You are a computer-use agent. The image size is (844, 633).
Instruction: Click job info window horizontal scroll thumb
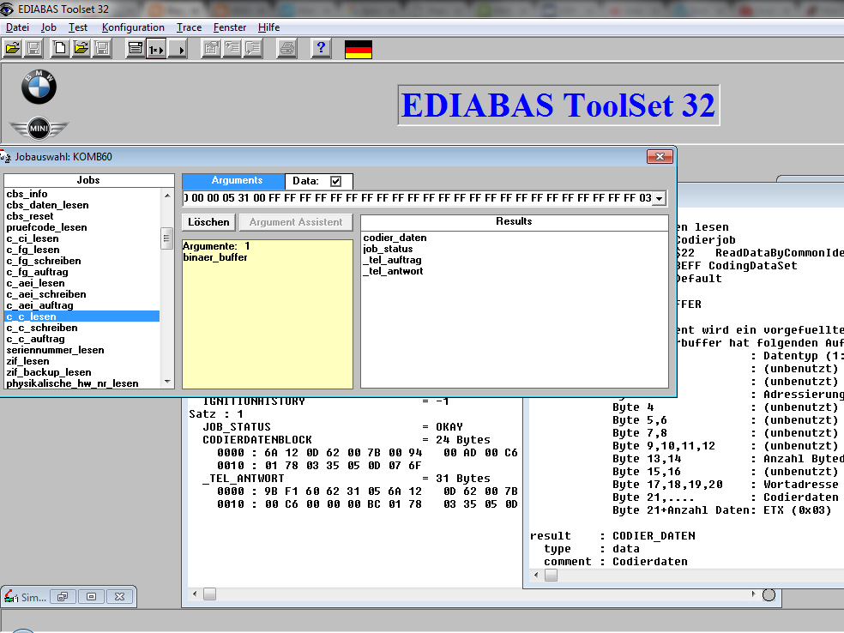pos(552,575)
